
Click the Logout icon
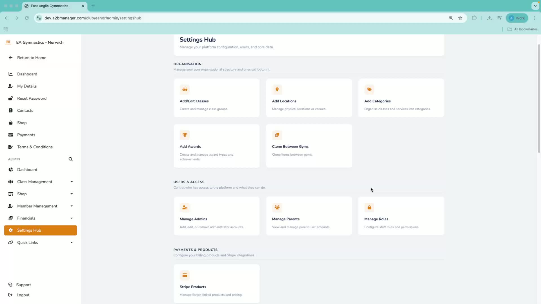click(x=10, y=295)
